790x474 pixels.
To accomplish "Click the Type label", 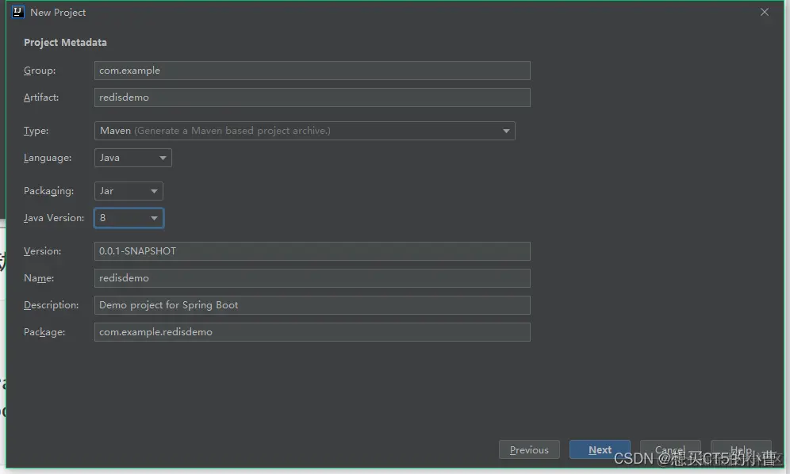I will click(x=36, y=131).
